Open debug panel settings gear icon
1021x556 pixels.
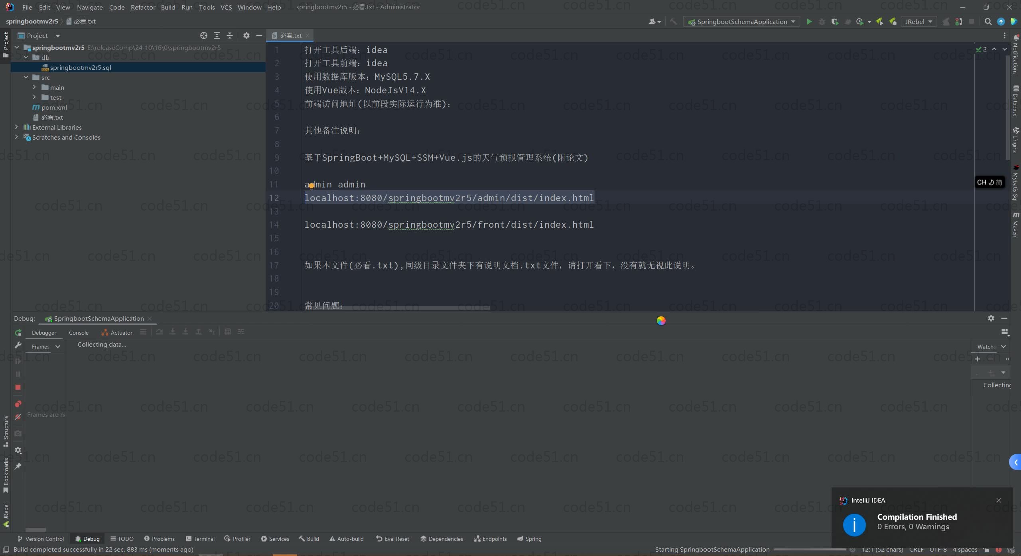point(991,318)
